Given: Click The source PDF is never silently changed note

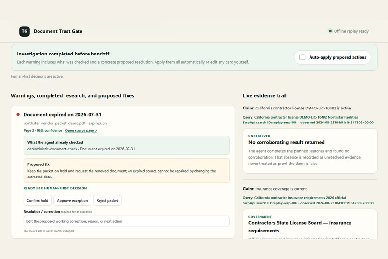Looking at the screenshot, I should [49, 231].
